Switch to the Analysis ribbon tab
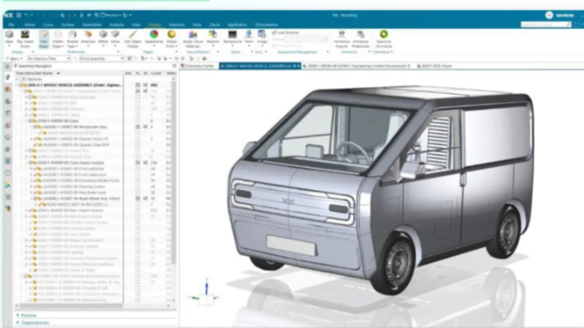Image resolution: width=584 pixels, height=328 pixels. tap(117, 25)
